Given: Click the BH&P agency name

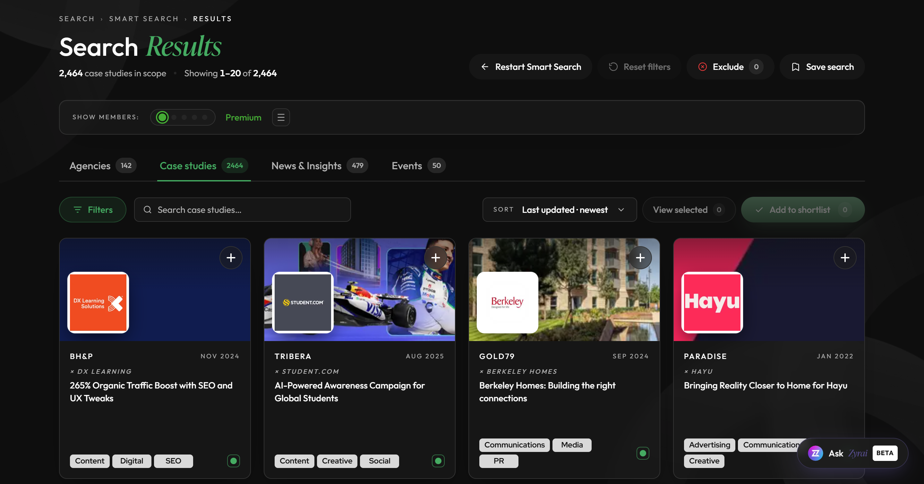Looking at the screenshot, I should click(81, 356).
